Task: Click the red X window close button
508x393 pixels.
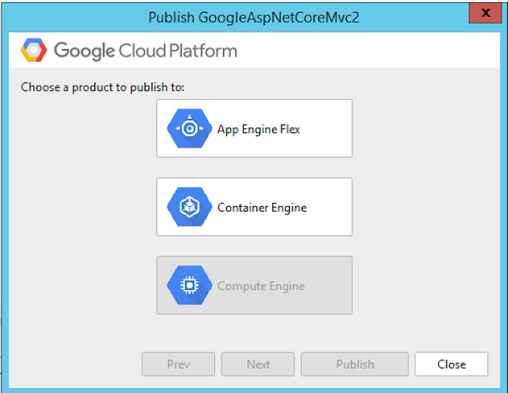Action: [x=486, y=13]
